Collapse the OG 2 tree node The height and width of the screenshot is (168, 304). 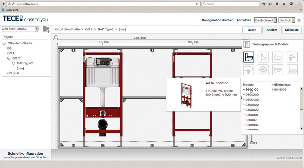click(9, 58)
